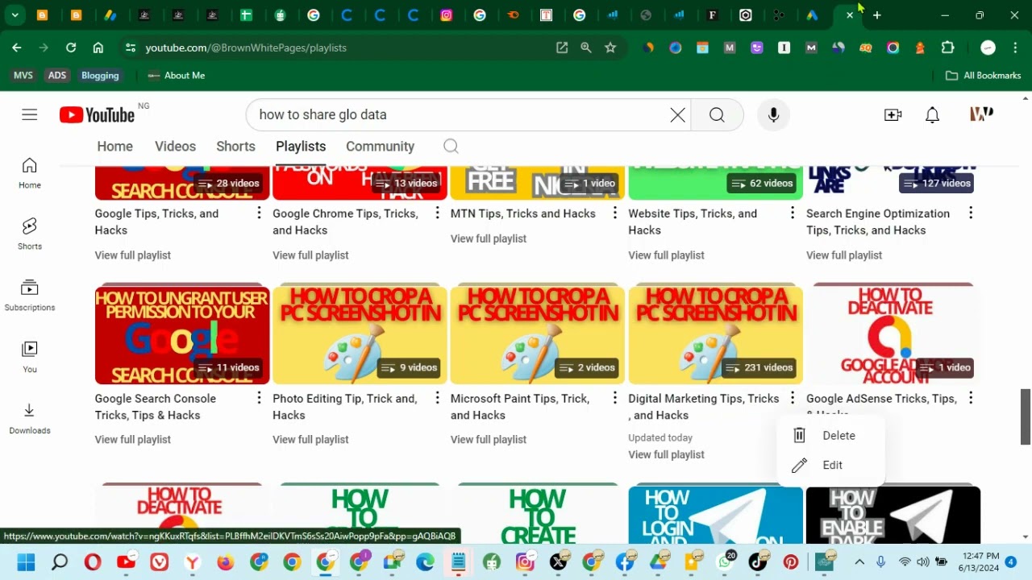Click the YouTube logo

97,114
